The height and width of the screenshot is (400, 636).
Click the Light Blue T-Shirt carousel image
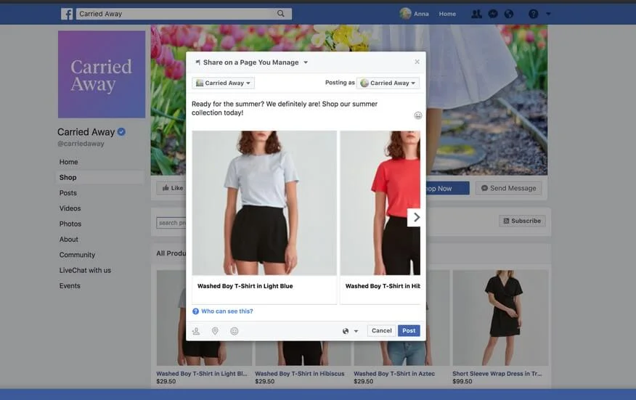(x=264, y=203)
